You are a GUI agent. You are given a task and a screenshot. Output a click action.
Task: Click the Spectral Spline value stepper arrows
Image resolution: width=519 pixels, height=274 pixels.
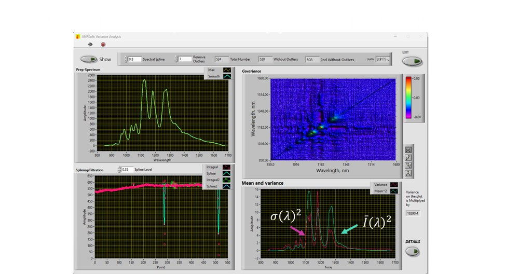tap(126, 59)
